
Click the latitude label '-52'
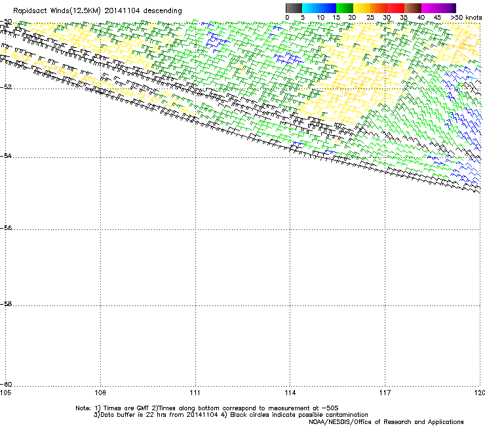pyautogui.click(x=6, y=87)
